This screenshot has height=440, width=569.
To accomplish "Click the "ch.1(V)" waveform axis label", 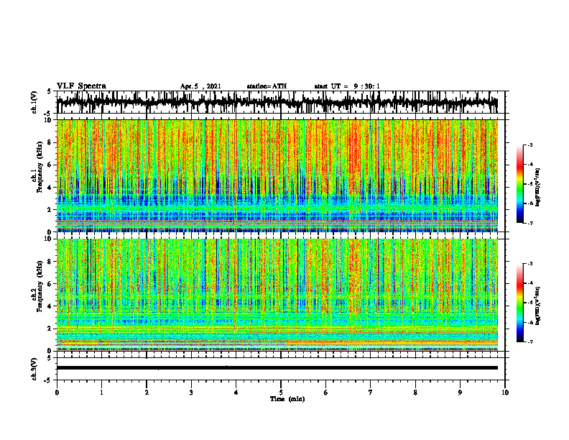I will coord(34,102).
